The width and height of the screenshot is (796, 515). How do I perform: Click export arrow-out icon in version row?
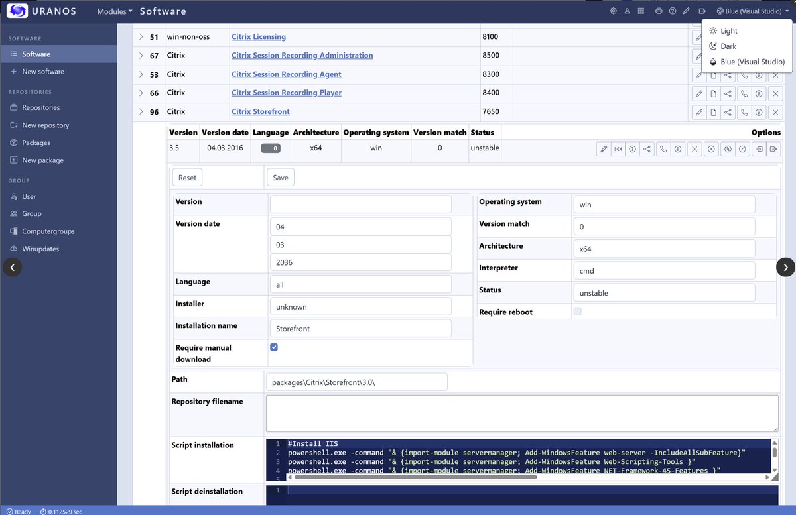pyautogui.click(x=773, y=150)
